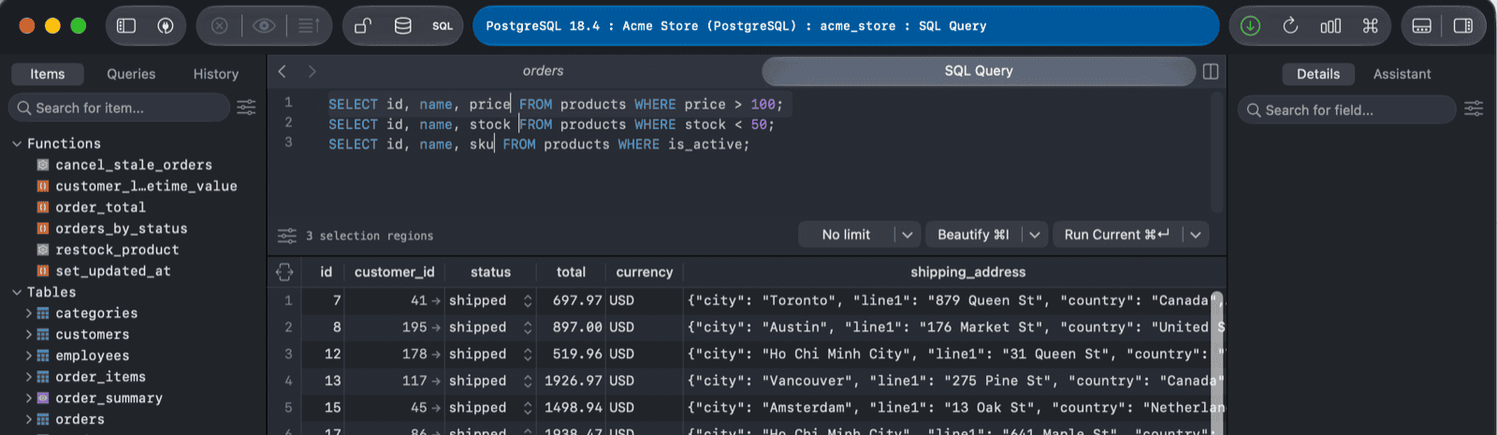
Task: Click the command shortcut icon
Action: 1371,26
